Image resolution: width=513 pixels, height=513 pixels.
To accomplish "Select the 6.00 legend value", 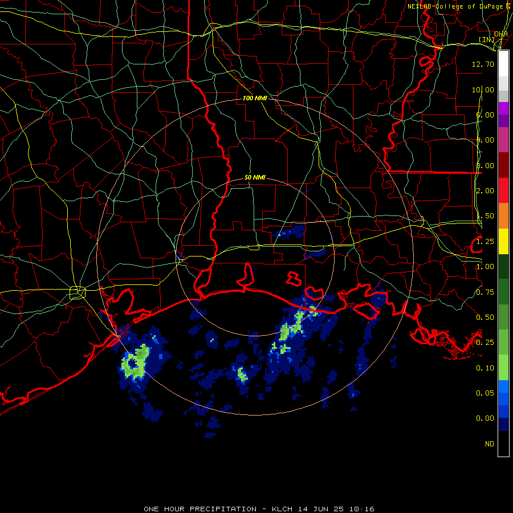I will (x=485, y=115).
